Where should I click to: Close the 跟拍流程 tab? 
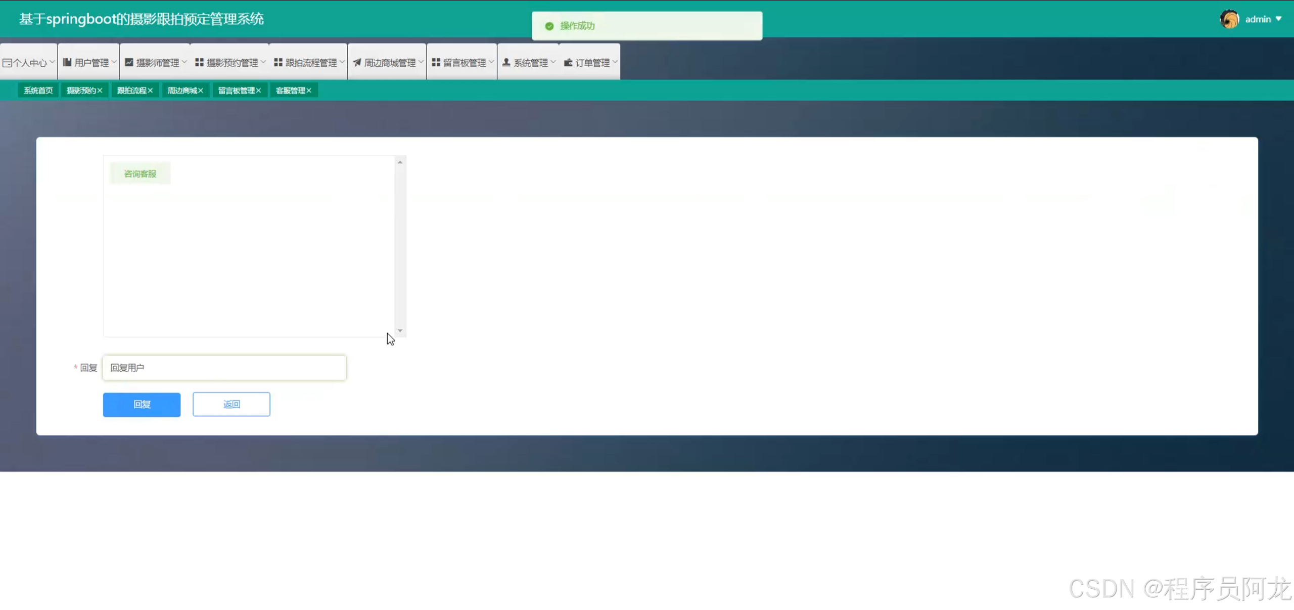(151, 91)
